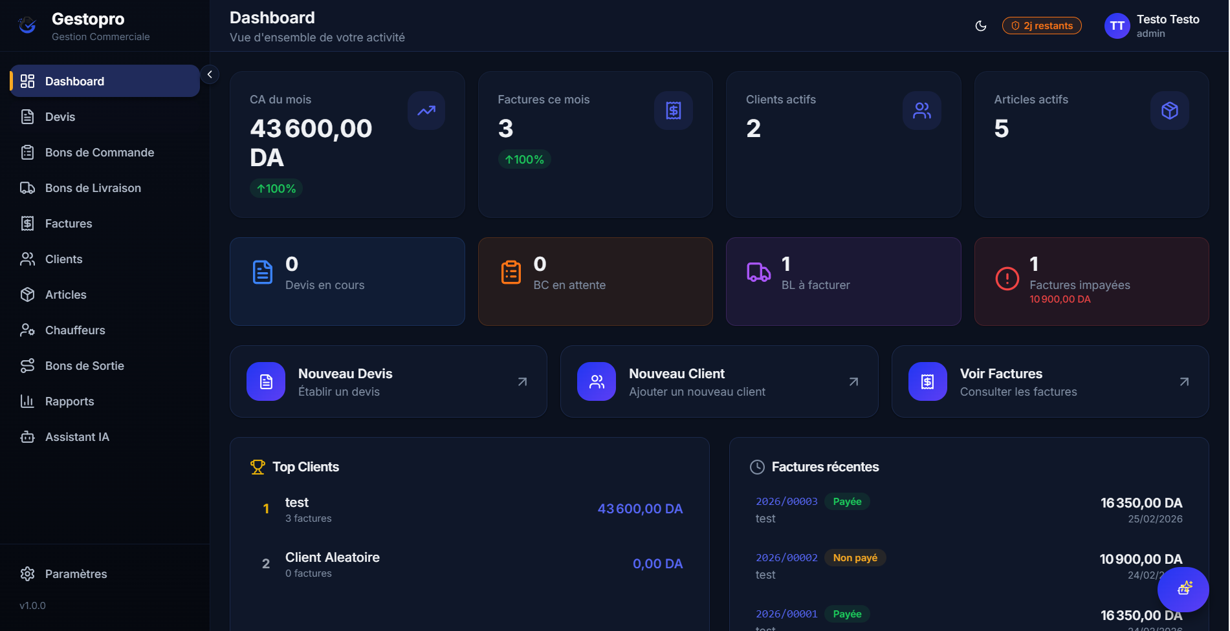Go to Chauffeurs in the sidebar
This screenshot has height=631, width=1230.
click(x=75, y=330)
